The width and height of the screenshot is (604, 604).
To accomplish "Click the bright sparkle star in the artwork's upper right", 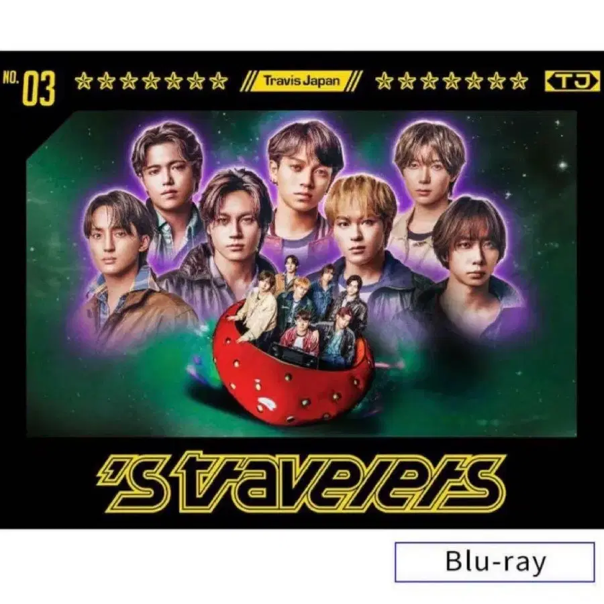I will [563, 166].
